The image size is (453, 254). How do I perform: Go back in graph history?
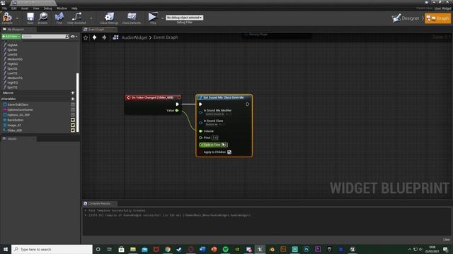(x=94, y=37)
